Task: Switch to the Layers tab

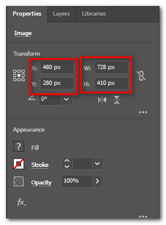Action: pyautogui.click(x=61, y=14)
